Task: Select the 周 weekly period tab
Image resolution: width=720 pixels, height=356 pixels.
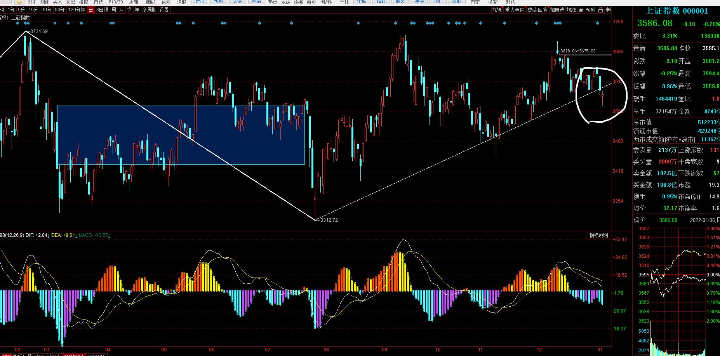Action: pyautogui.click(x=114, y=10)
